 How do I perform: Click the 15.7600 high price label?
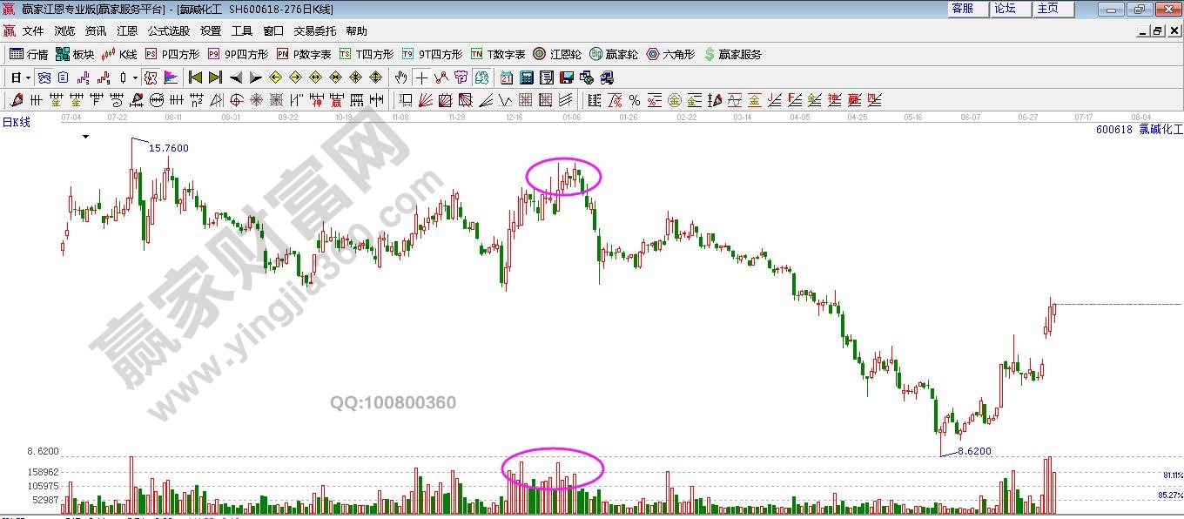point(168,148)
